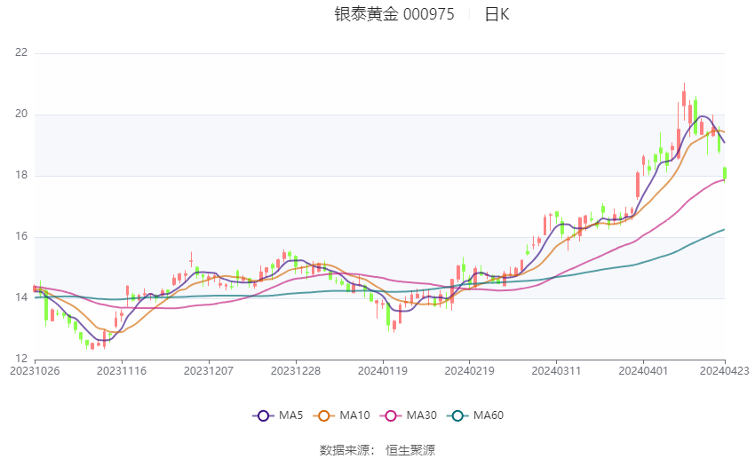The width and height of the screenshot is (755, 459).
Task: Click the 20231228 x-axis date label
Action: [x=296, y=371]
